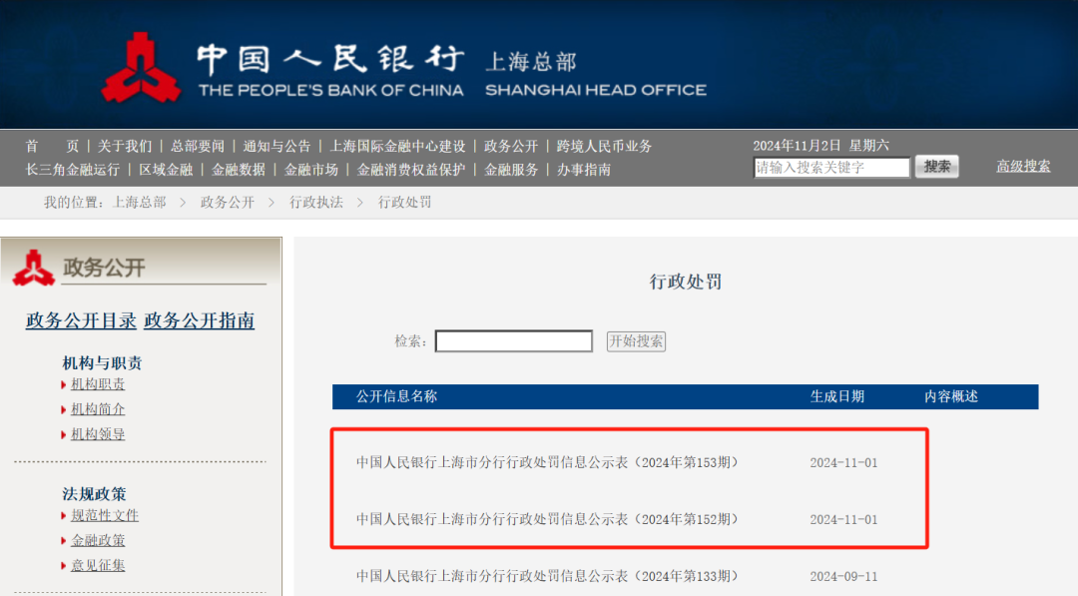Screen dimensions: 1078x596
Task: Open 通知与公告 navigation item
Action: click(277, 146)
